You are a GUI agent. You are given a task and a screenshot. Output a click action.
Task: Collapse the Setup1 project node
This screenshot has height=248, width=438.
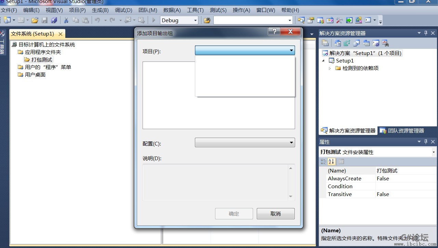323,60
